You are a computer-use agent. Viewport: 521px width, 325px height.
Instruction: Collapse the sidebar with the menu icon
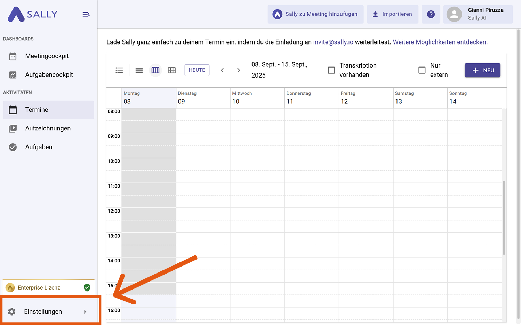click(86, 14)
